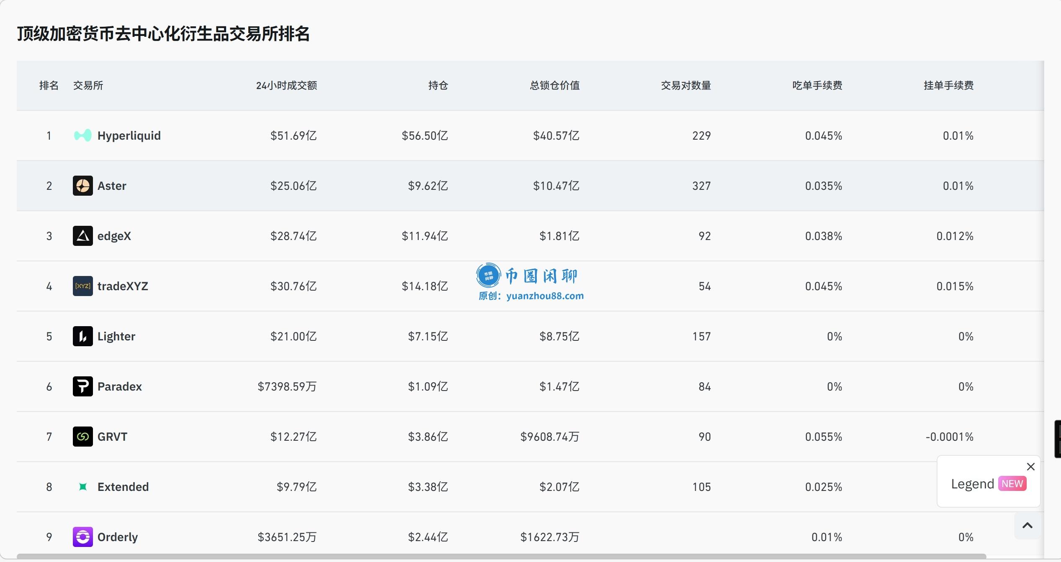The width and height of the screenshot is (1061, 562).
Task: Click the Hyperliquid exchange logo icon
Action: click(82, 135)
